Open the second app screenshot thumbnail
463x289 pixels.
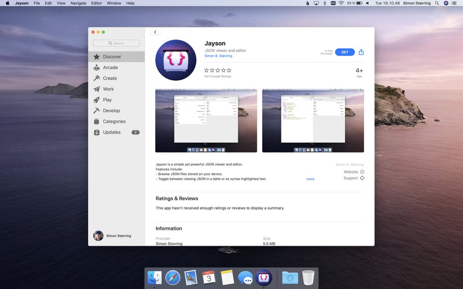[313, 121]
